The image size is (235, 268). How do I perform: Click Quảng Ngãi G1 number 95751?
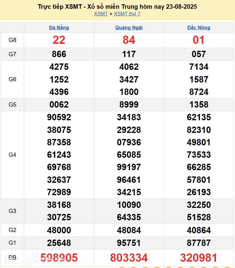(x=129, y=243)
